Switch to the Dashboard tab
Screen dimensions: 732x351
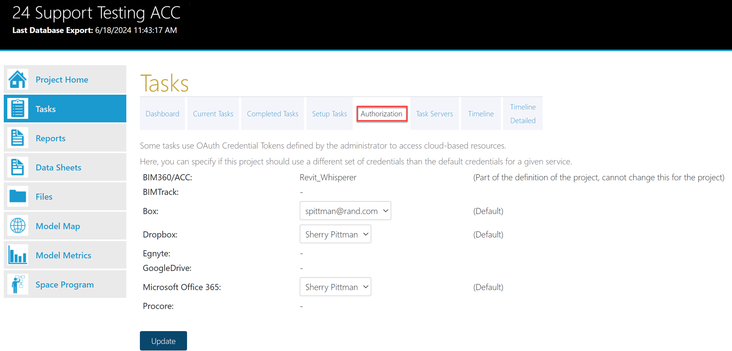click(x=162, y=114)
